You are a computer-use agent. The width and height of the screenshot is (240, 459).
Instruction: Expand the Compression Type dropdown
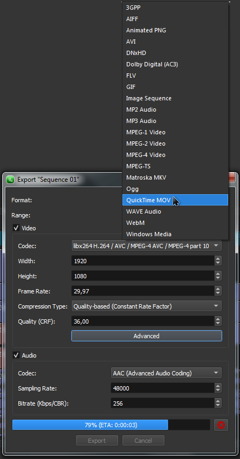pos(146,306)
